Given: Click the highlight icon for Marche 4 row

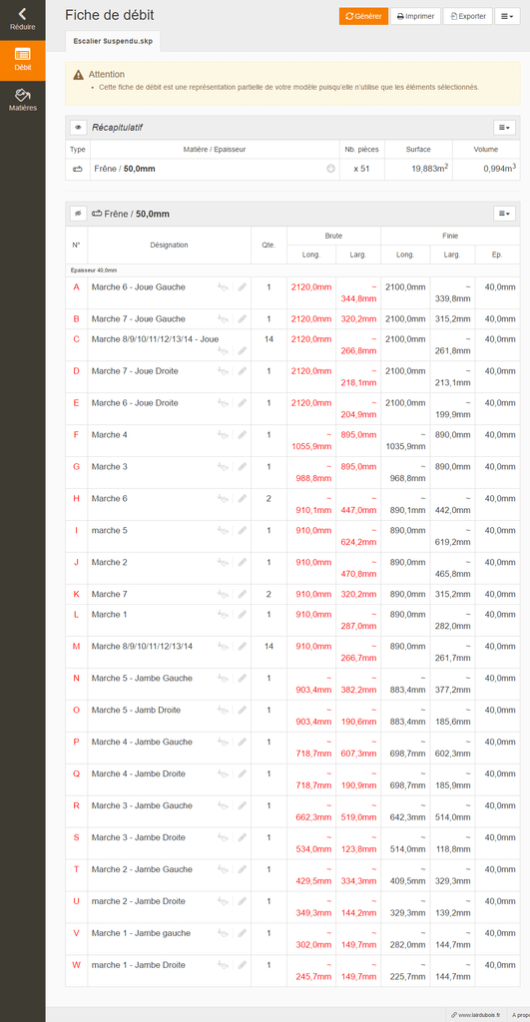Looking at the screenshot, I should tap(224, 435).
